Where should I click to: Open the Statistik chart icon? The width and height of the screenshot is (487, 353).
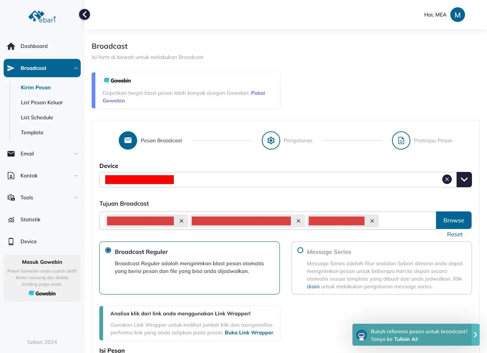click(11, 220)
